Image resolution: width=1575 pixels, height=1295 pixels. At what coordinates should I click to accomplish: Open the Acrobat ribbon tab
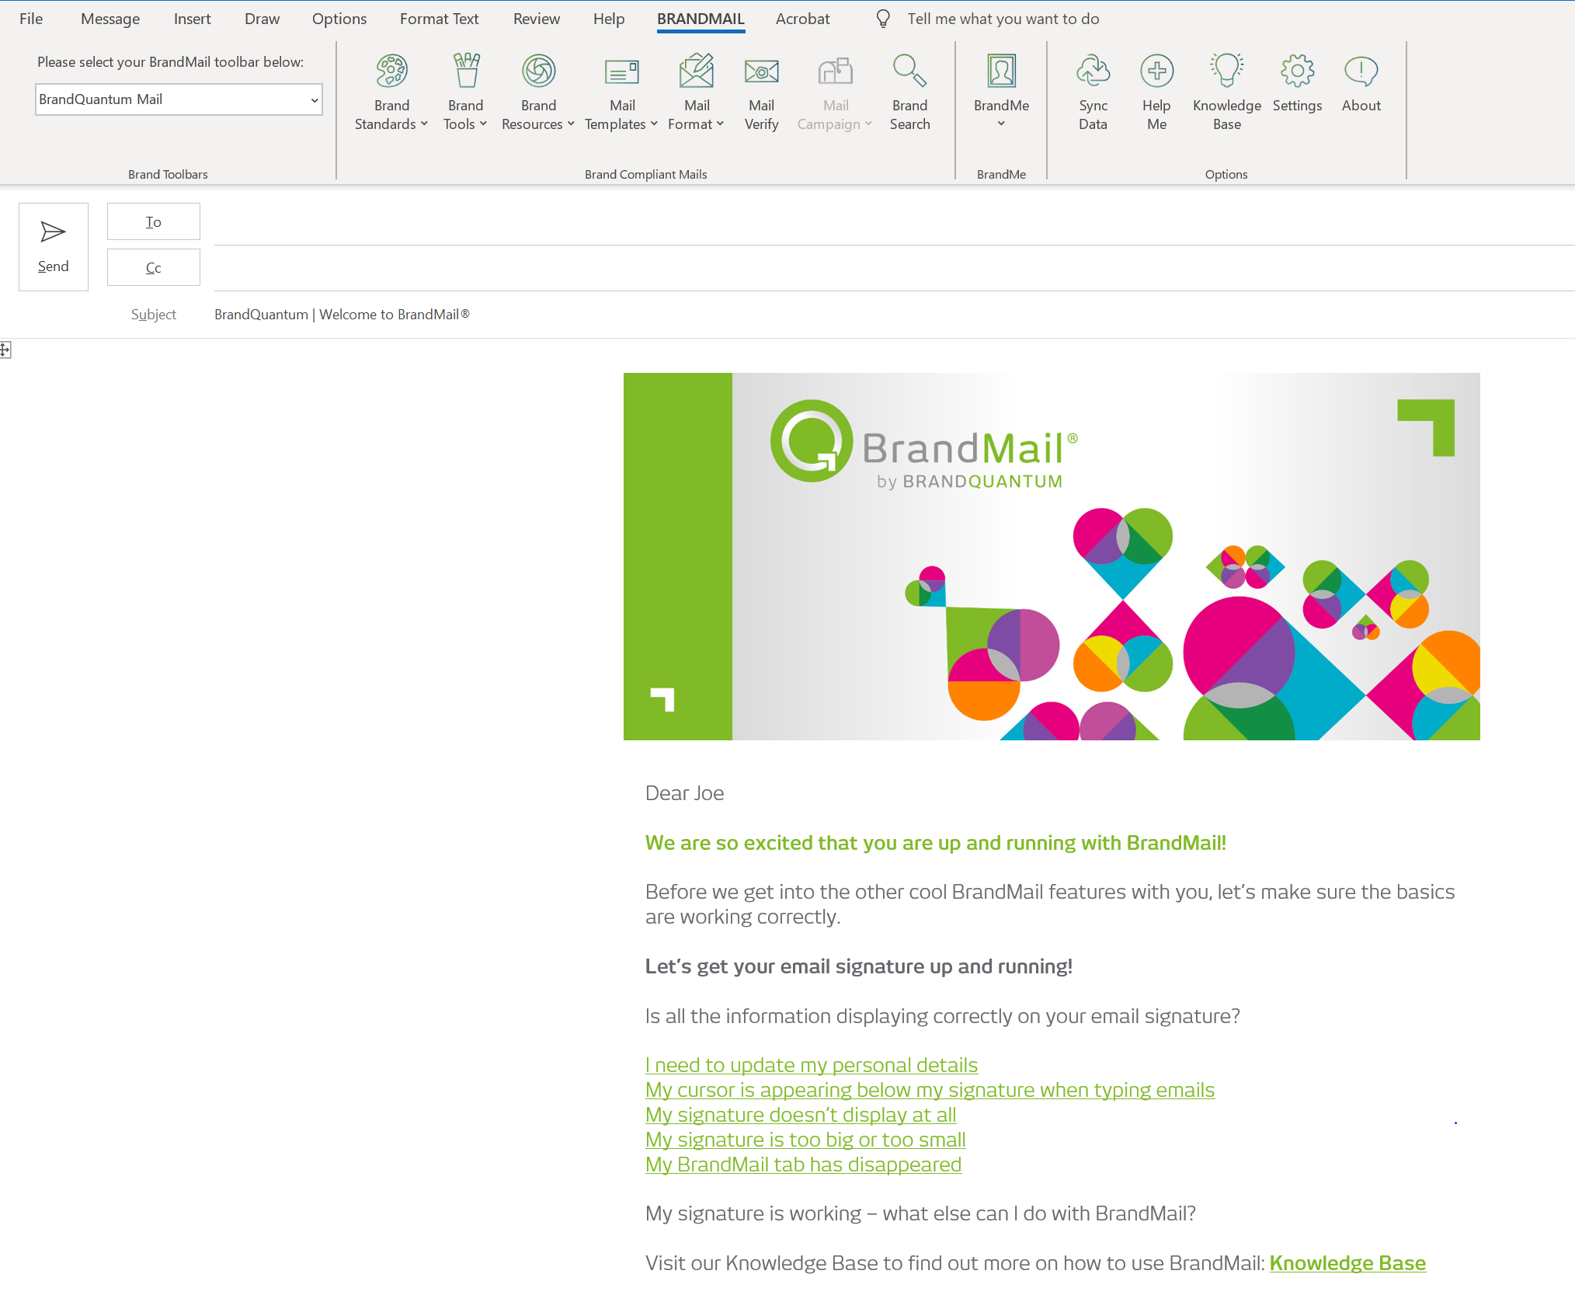tap(802, 19)
